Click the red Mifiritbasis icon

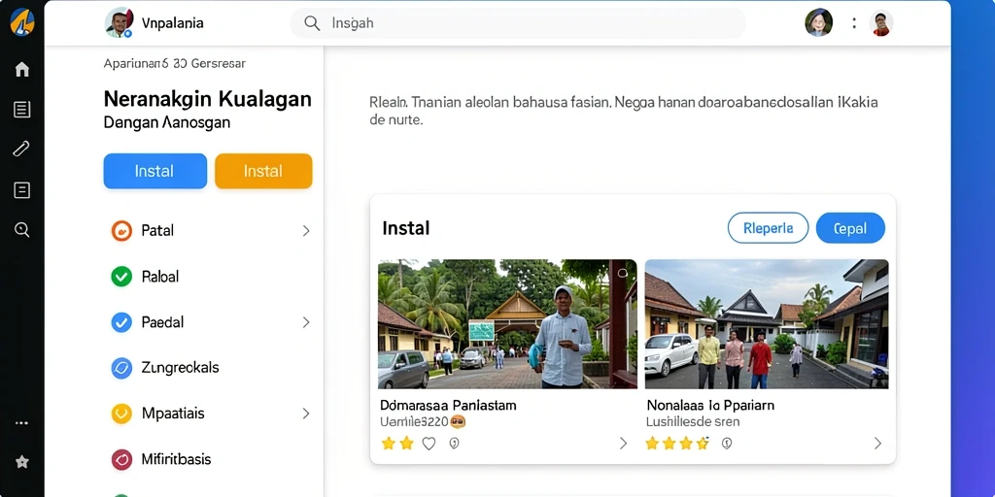(x=121, y=459)
